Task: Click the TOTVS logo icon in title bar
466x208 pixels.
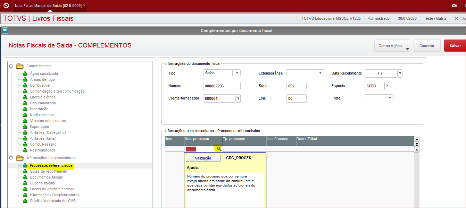Action: 6,6
